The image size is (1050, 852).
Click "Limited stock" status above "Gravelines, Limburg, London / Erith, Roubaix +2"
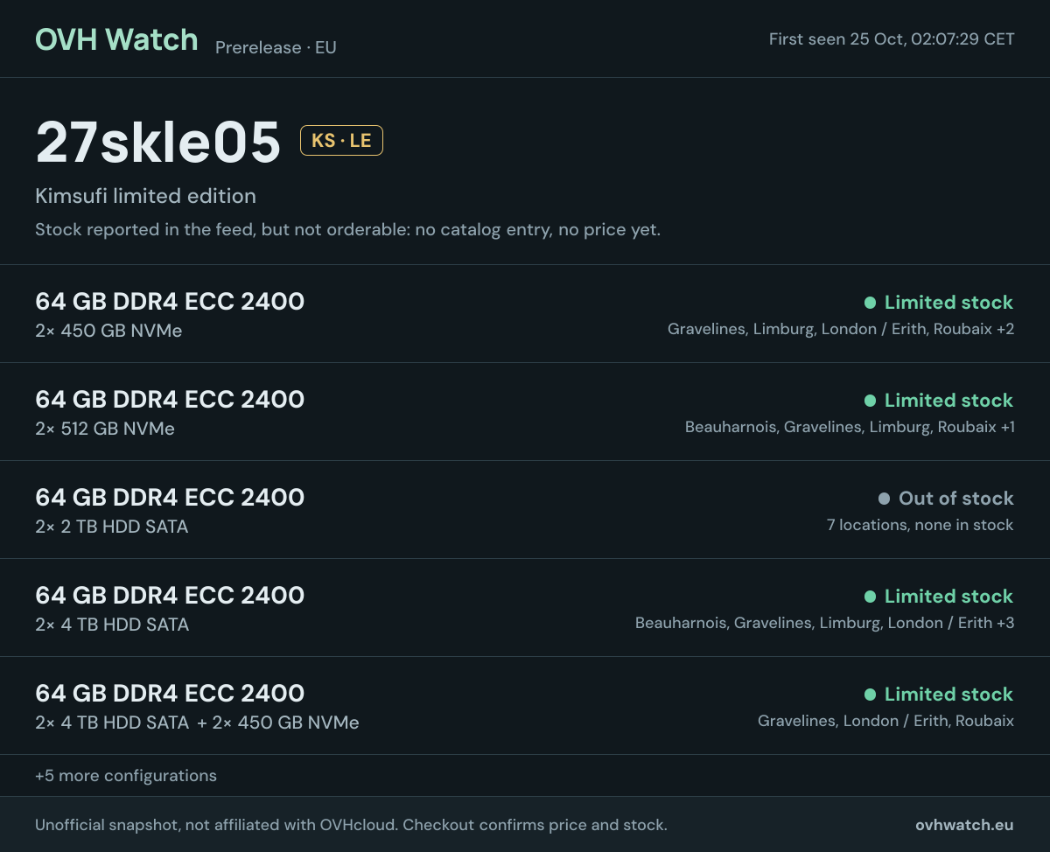click(x=939, y=303)
